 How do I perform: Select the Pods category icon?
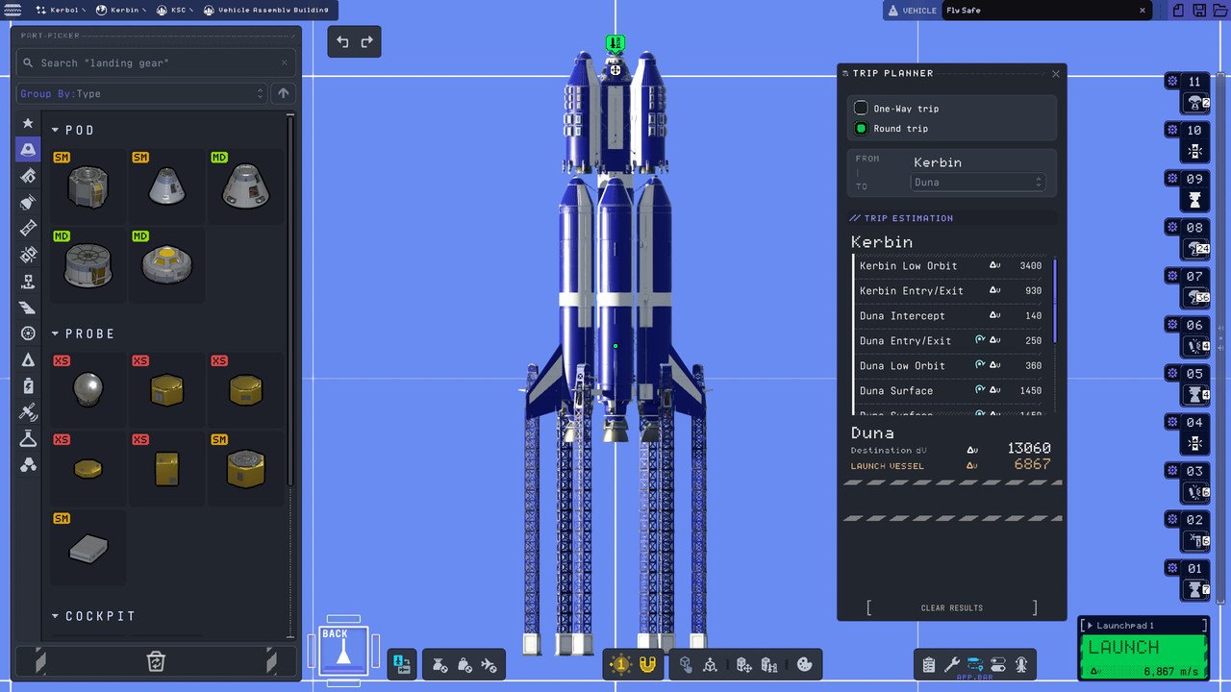pos(28,150)
